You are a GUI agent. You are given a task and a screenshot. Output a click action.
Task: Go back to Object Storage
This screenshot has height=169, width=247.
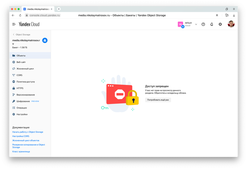(22, 34)
